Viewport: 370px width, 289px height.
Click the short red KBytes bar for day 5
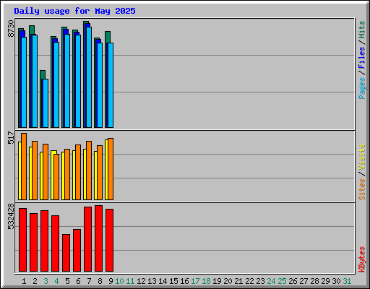coord(66,253)
